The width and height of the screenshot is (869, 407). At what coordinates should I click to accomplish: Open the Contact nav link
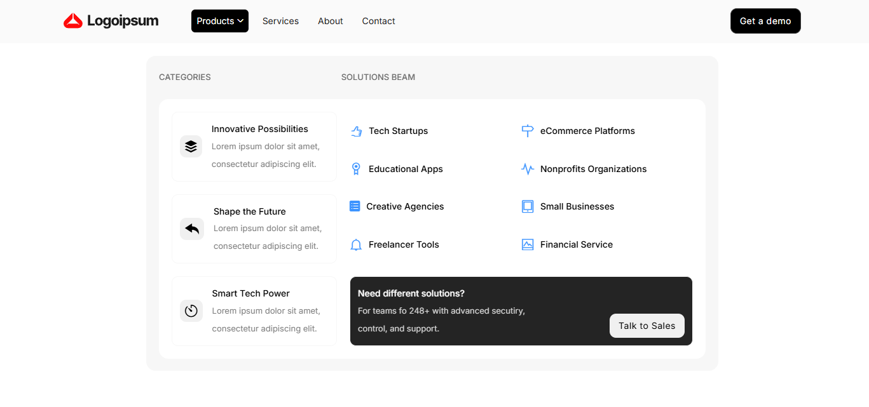point(378,21)
